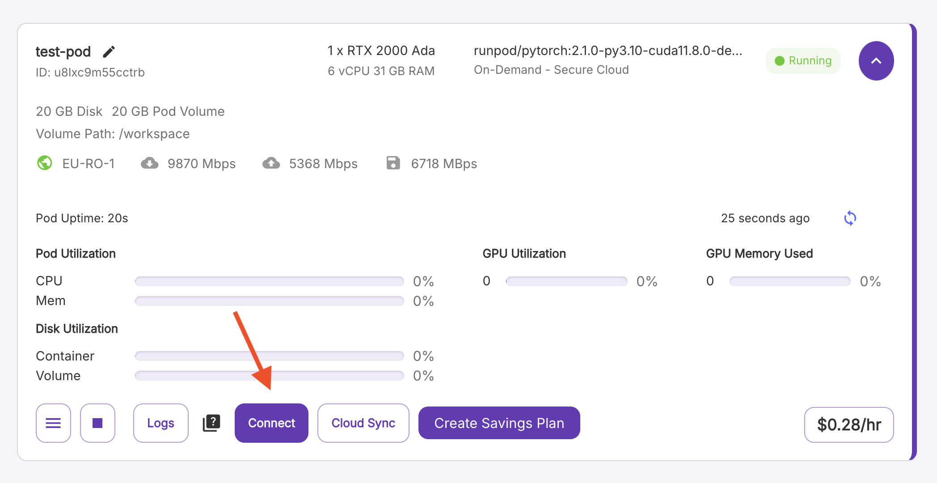The height and width of the screenshot is (483, 937).
Task: Create a Savings Plan
Action: click(x=499, y=423)
